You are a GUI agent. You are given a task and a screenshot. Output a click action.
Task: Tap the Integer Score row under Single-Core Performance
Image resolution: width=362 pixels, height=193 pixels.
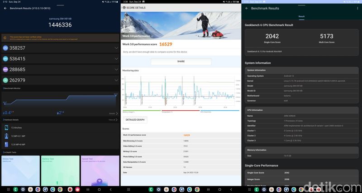pyautogui.click(x=302, y=179)
